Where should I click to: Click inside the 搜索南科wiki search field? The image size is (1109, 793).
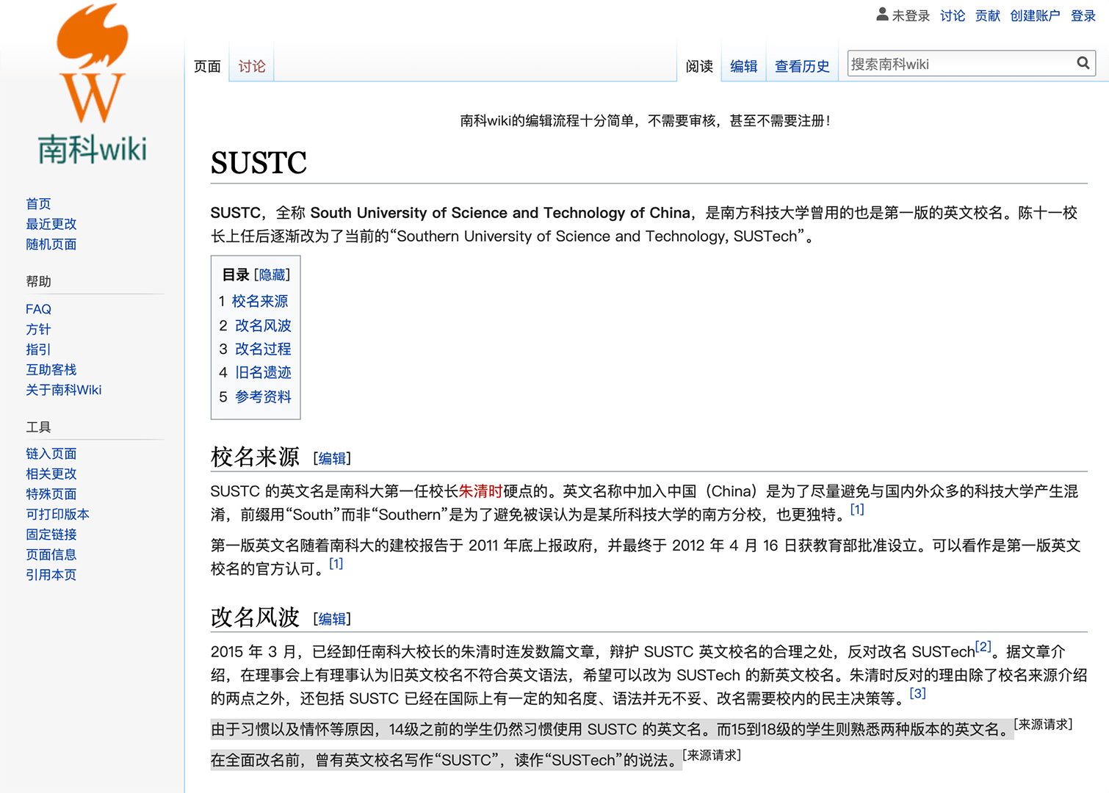tap(955, 63)
